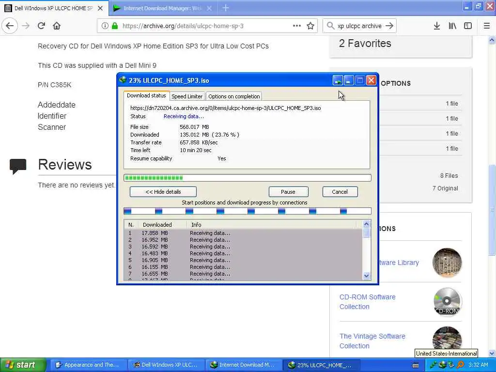
Task: Open CD-ROM Software Collection link
Action: [367, 302]
